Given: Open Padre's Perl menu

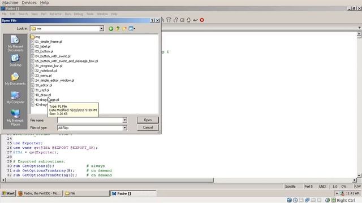Looking at the screenshot, I should point(44,14).
